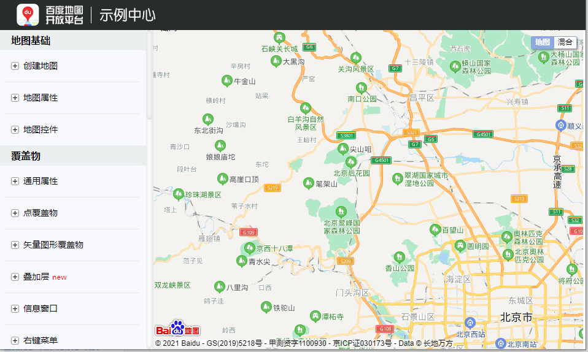
Task: Click the 石景山区 district label
Action: pos(418,317)
